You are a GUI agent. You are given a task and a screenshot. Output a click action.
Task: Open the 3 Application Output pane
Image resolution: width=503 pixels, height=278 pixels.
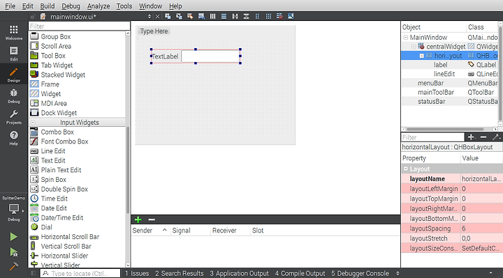(239, 274)
